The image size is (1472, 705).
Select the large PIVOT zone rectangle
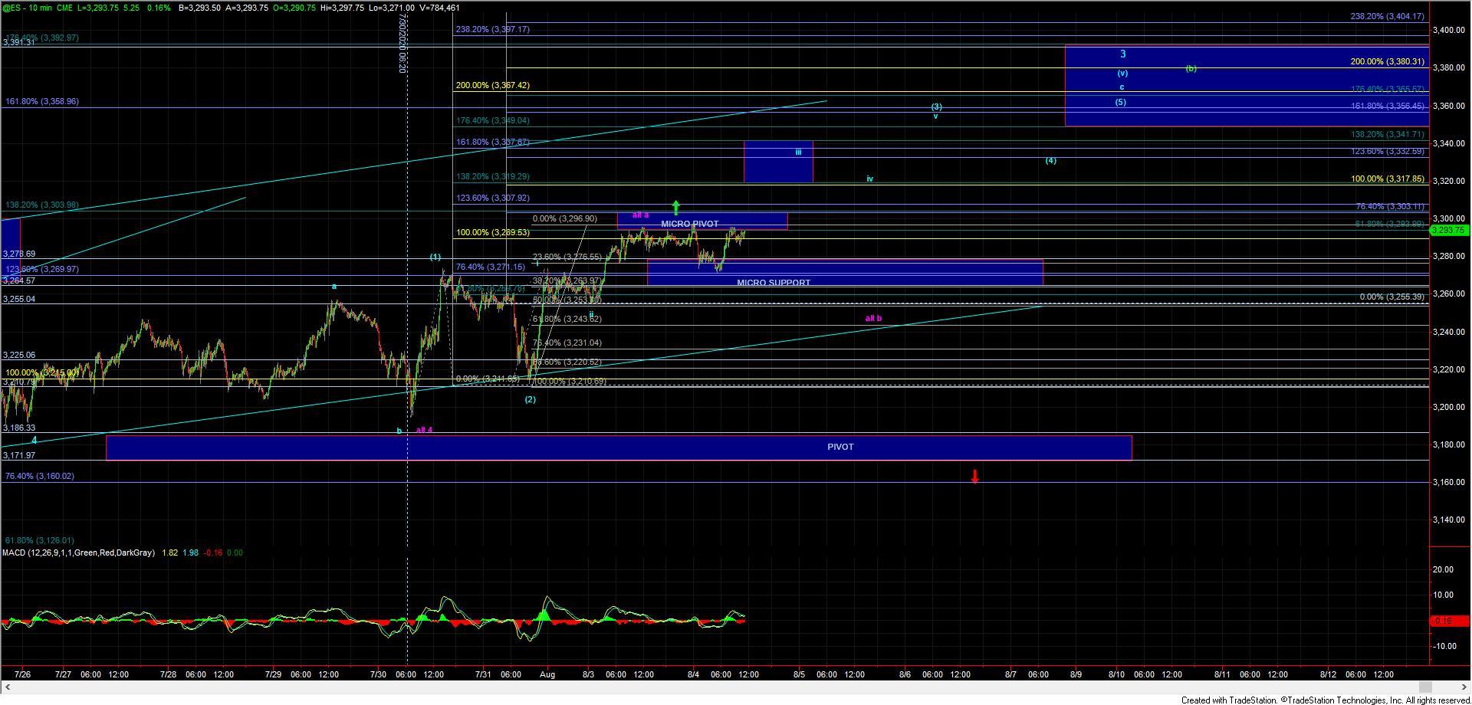click(618, 448)
